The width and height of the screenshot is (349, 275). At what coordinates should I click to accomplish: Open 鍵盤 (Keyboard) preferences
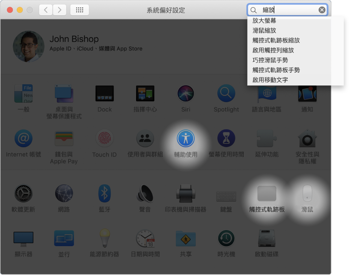[226, 196]
